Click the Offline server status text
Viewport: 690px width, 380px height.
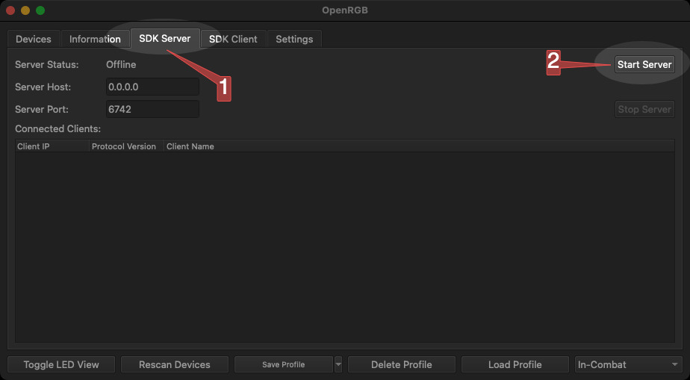121,65
